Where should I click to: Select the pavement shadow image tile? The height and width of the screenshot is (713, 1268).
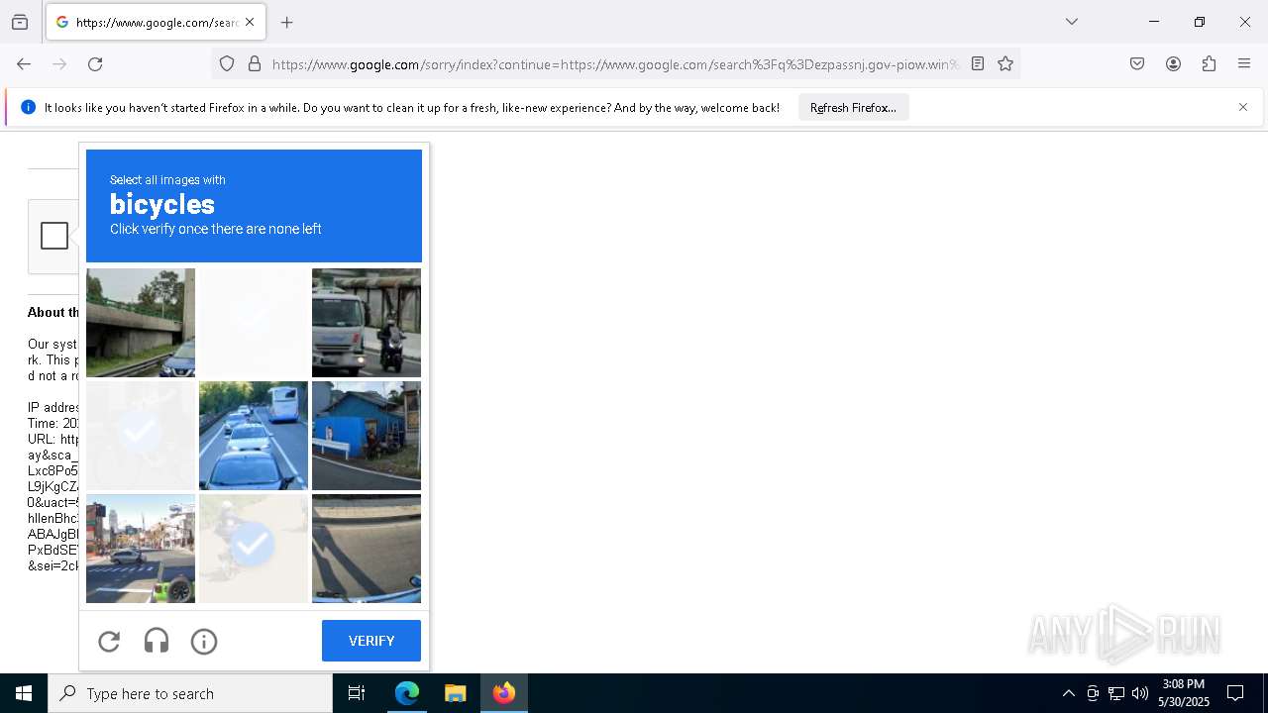[367, 549]
